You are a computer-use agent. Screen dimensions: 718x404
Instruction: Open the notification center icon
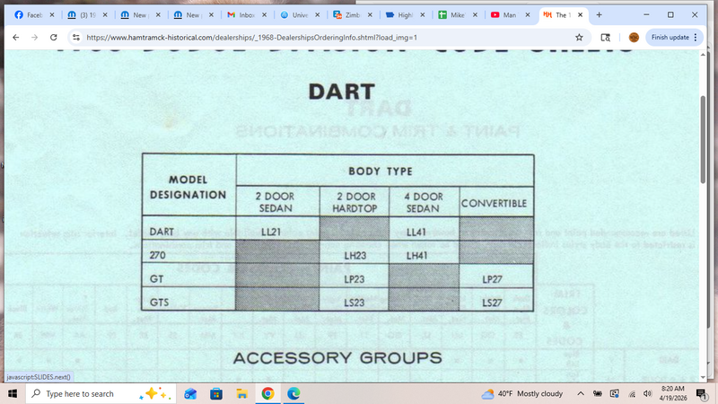pyautogui.click(x=702, y=393)
